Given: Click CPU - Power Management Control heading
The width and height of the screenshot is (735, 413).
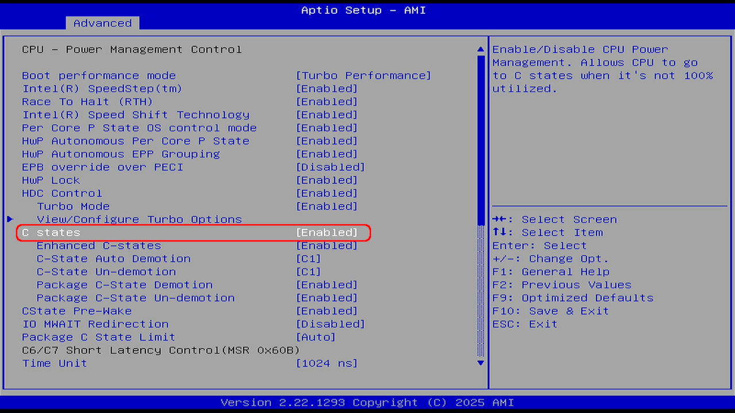Looking at the screenshot, I should click(x=131, y=49).
